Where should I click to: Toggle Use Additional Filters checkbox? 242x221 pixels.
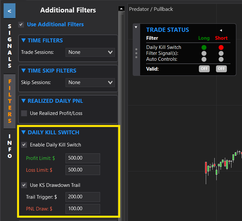21,25
